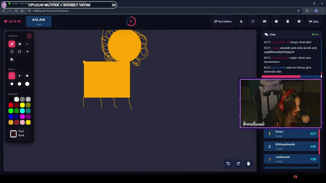Redo the last canvas stroke
Image resolution: width=326 pixels, height=183 pixels.
[238, 164]
